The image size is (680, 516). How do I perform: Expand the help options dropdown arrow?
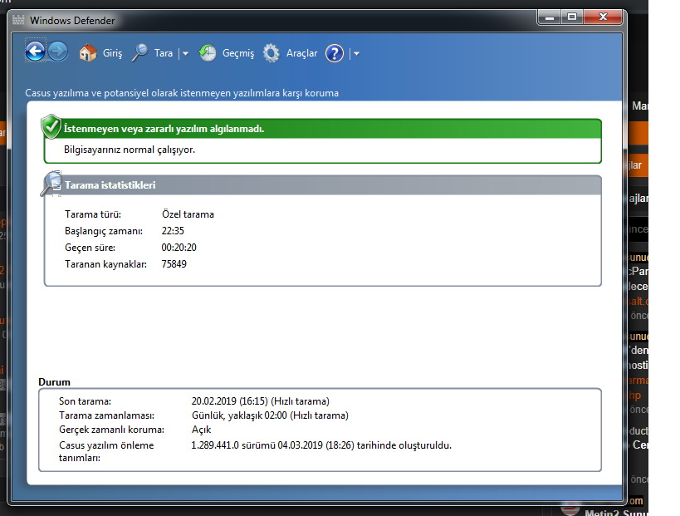[356, 54]
